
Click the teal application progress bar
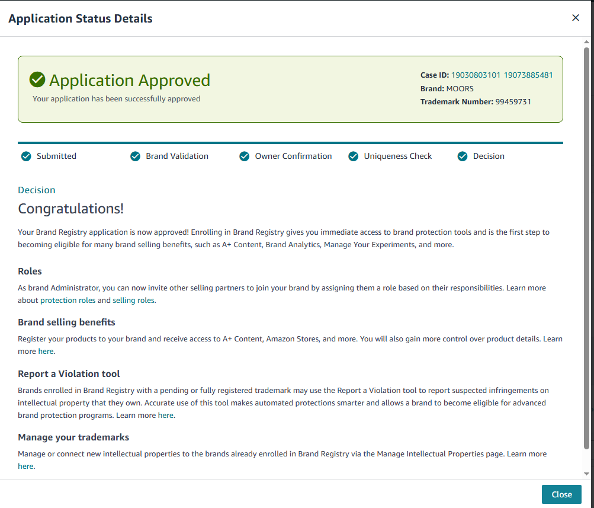[290, 143]
